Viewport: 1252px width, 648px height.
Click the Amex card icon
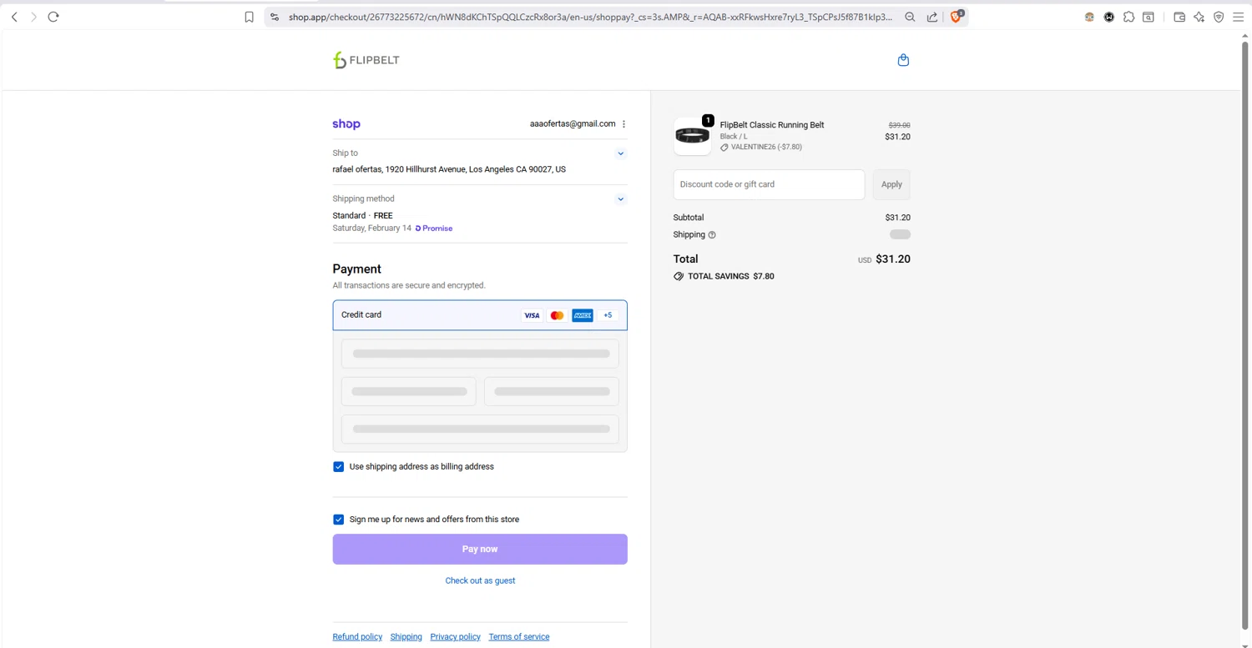(x=583, y=315)
